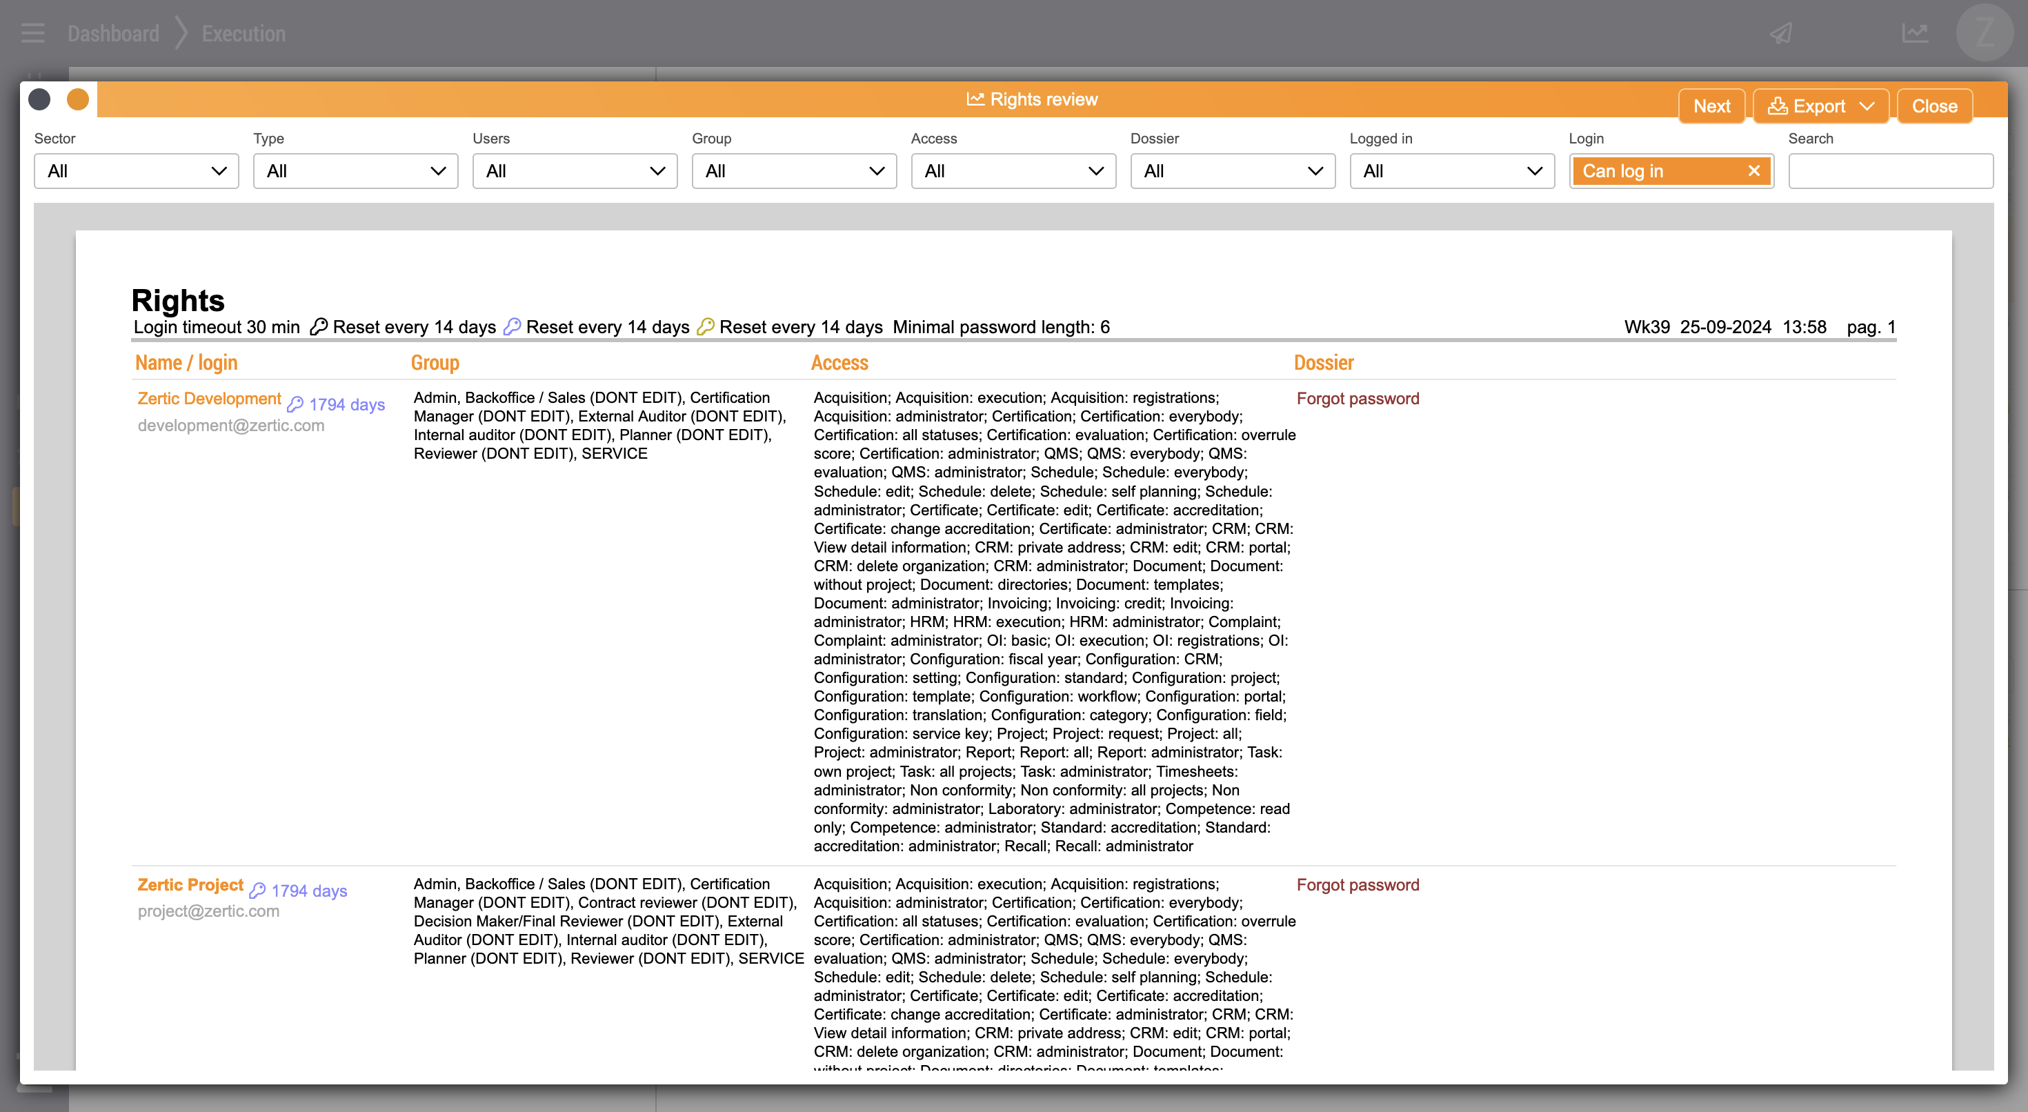
Task: Select the Logged in dropdown
Action: (1452, 171)
